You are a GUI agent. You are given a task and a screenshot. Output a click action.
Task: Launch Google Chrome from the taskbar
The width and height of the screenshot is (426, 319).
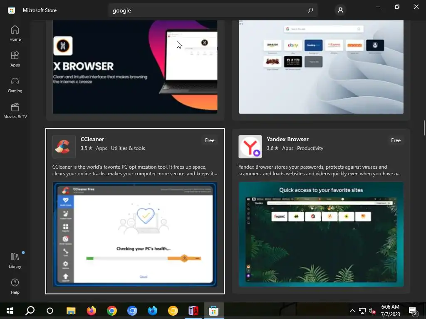(111, 311)
